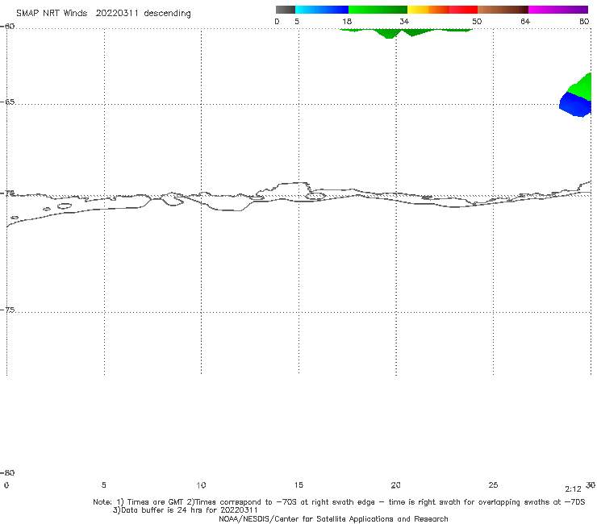Click the 'Data buffer is 24 hrs' note
The width and height of the screenshot is (597, 524).
[186, 510]
